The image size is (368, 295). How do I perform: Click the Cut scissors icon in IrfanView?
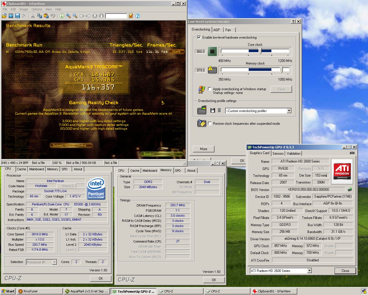click(x=33, y=16)
